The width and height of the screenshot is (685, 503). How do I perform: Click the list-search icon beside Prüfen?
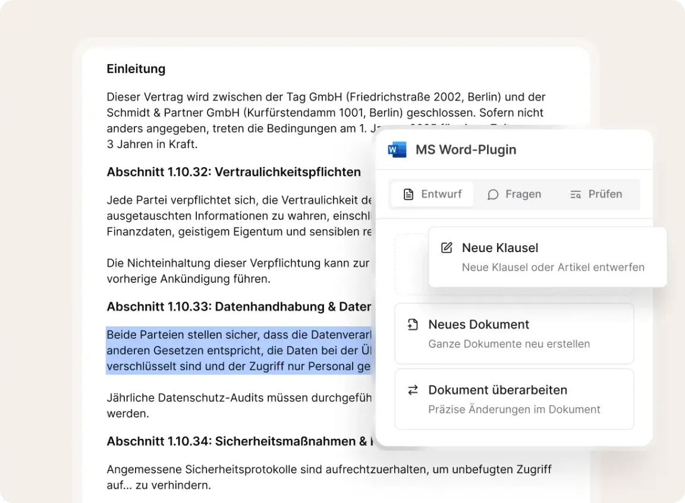pyautogui.click(x=576, y=194)
